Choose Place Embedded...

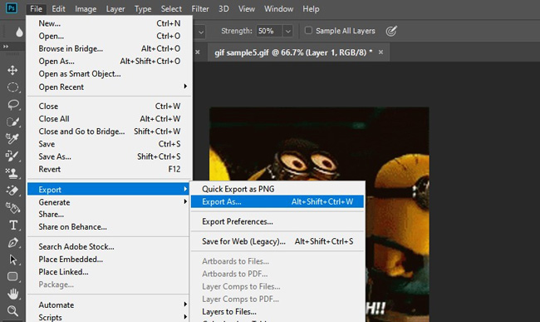click(x=109, y=260)
